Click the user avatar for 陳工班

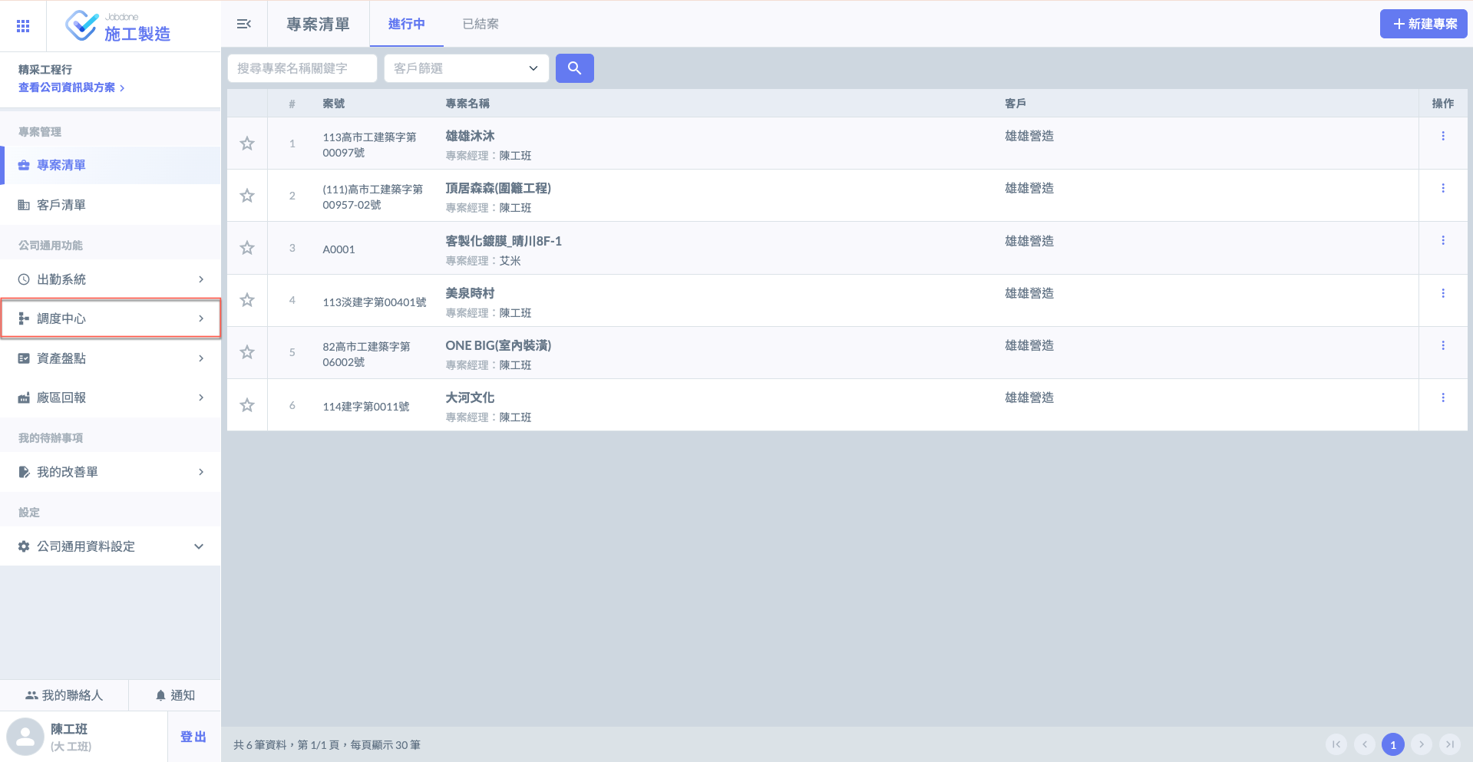(x=25, y=737)
